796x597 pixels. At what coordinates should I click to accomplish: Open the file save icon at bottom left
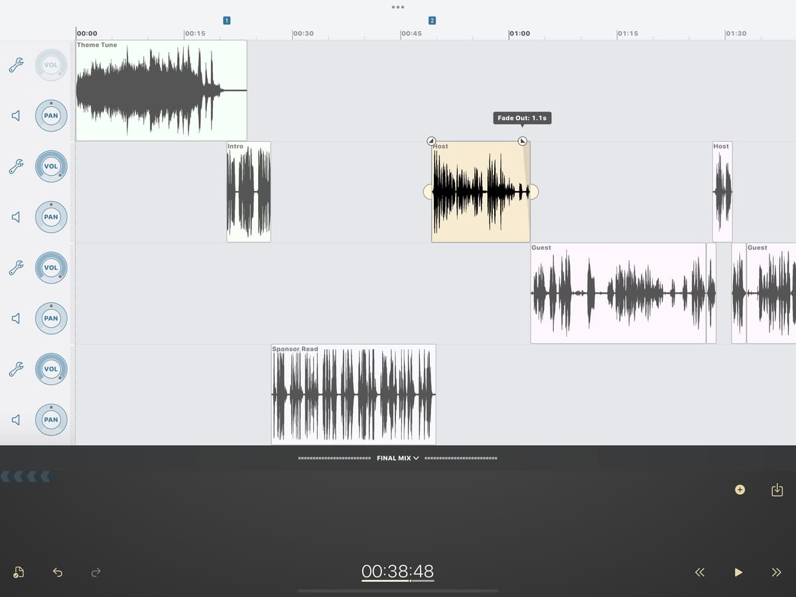click(x=19, y=572)
